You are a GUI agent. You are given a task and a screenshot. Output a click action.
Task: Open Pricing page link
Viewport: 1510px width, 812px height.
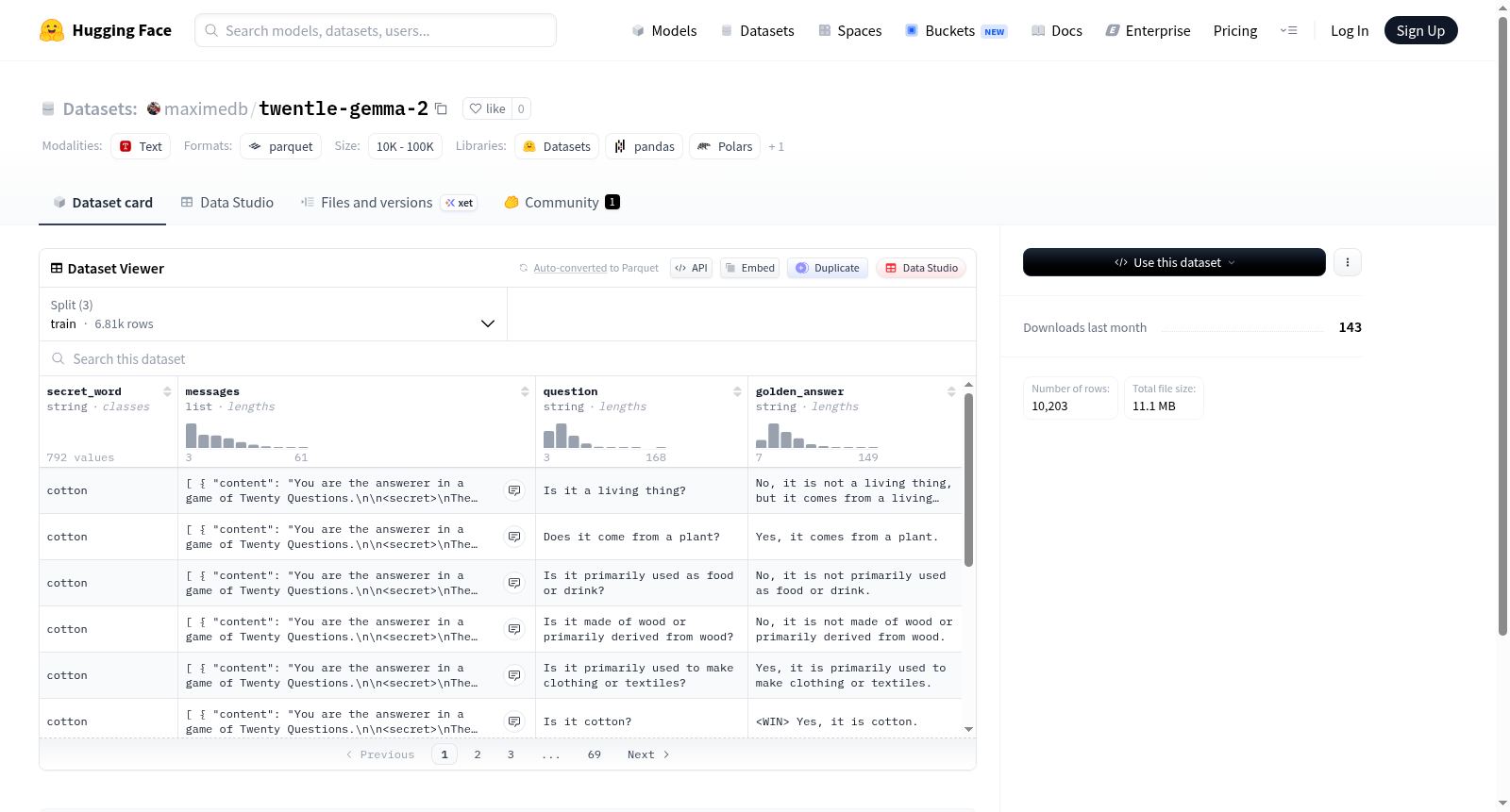(1235, 30)
